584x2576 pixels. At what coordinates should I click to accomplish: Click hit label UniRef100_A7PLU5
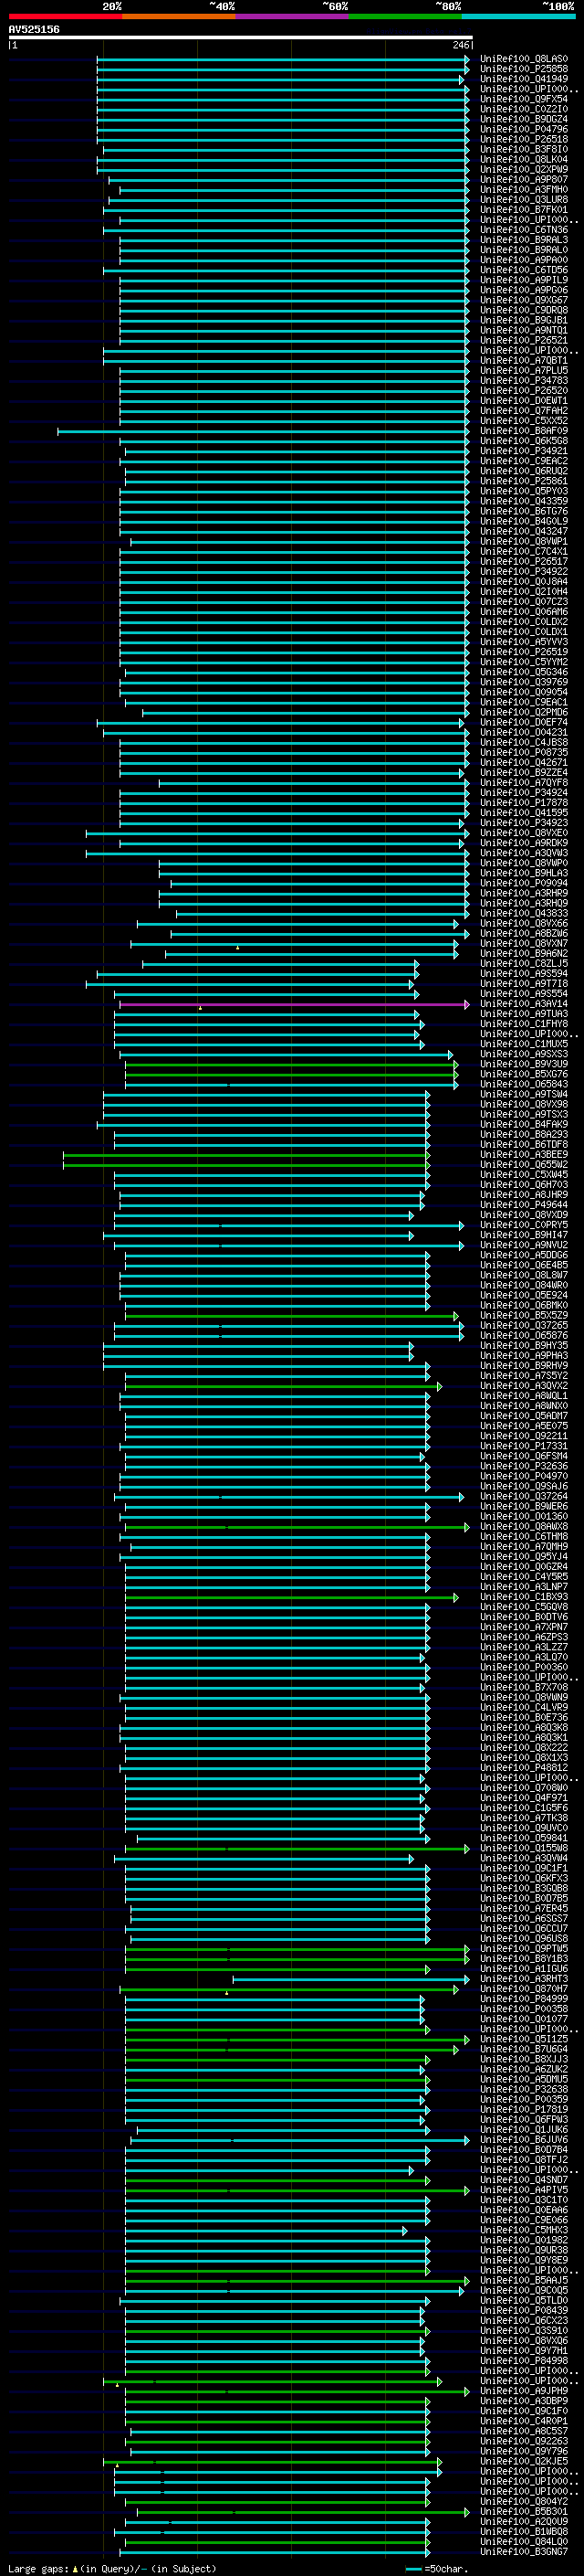[523, 371]
